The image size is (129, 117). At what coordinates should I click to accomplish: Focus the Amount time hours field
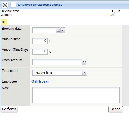pos(40,41)
